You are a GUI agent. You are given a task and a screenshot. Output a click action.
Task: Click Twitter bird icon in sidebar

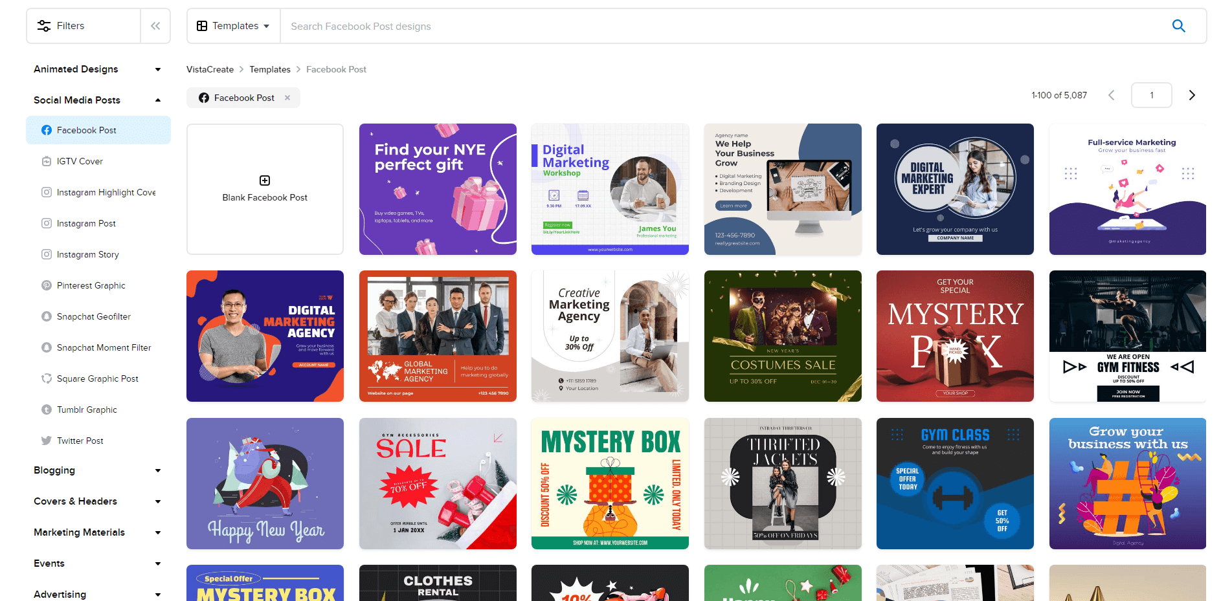point(47,441)
